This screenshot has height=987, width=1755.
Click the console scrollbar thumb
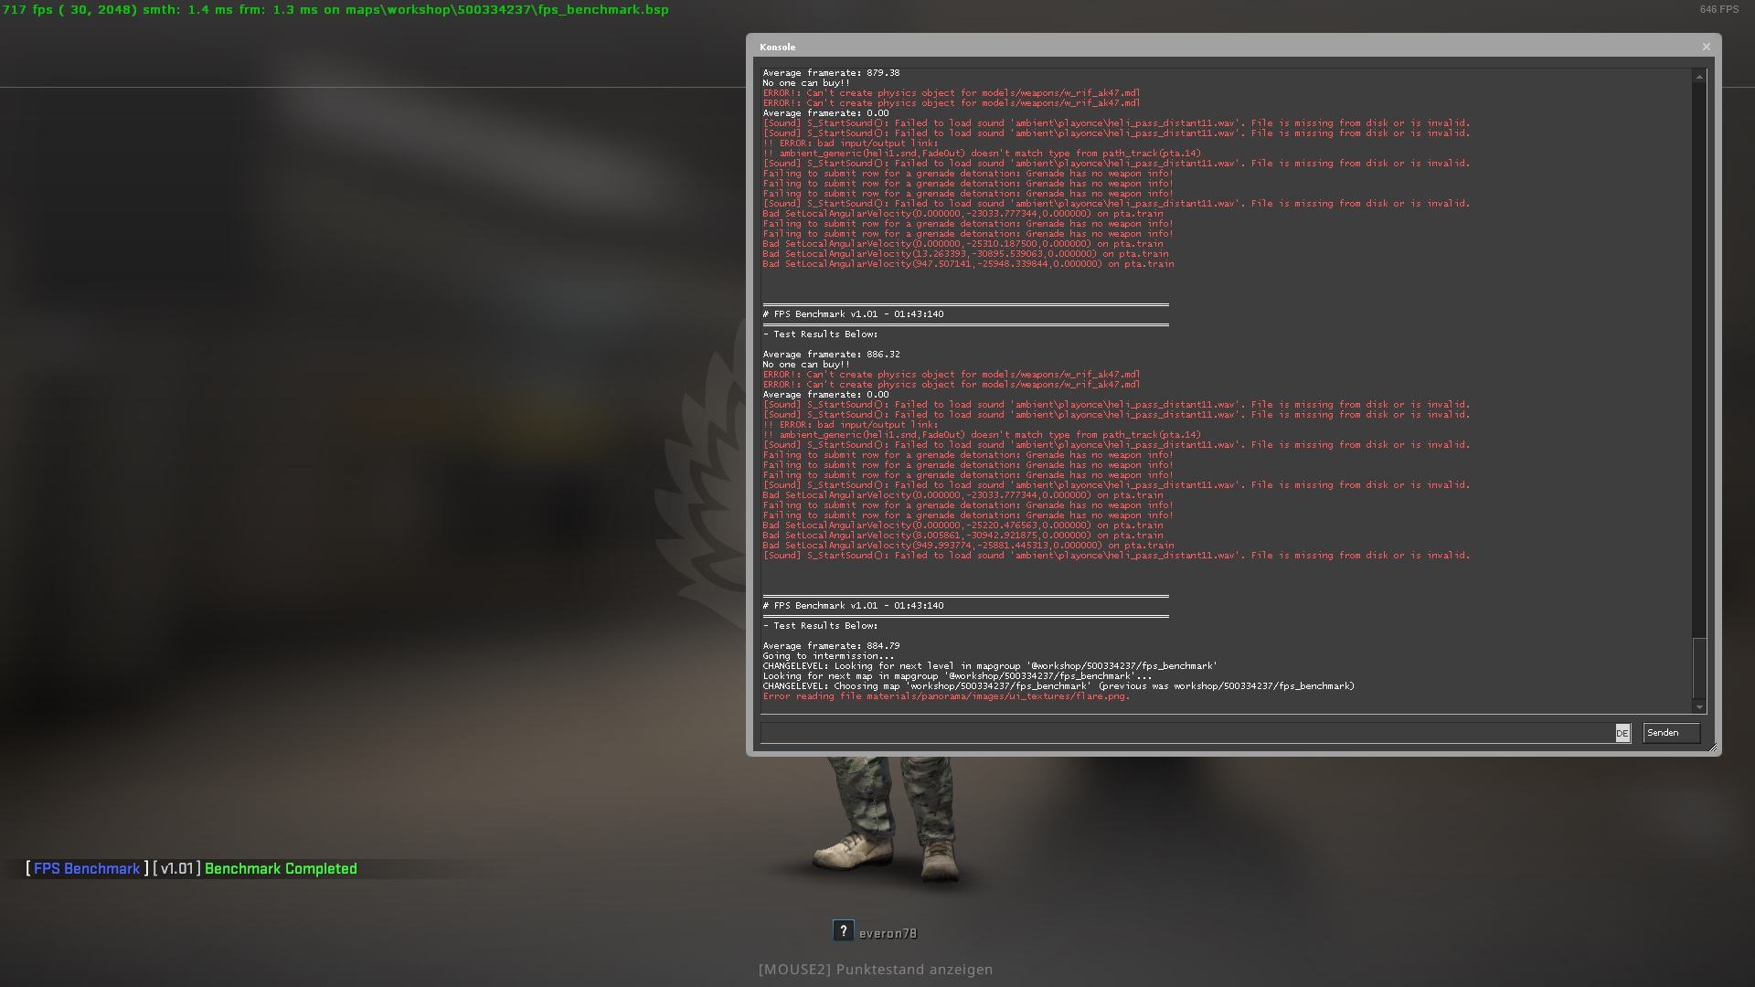click(x=1699, y=667)
